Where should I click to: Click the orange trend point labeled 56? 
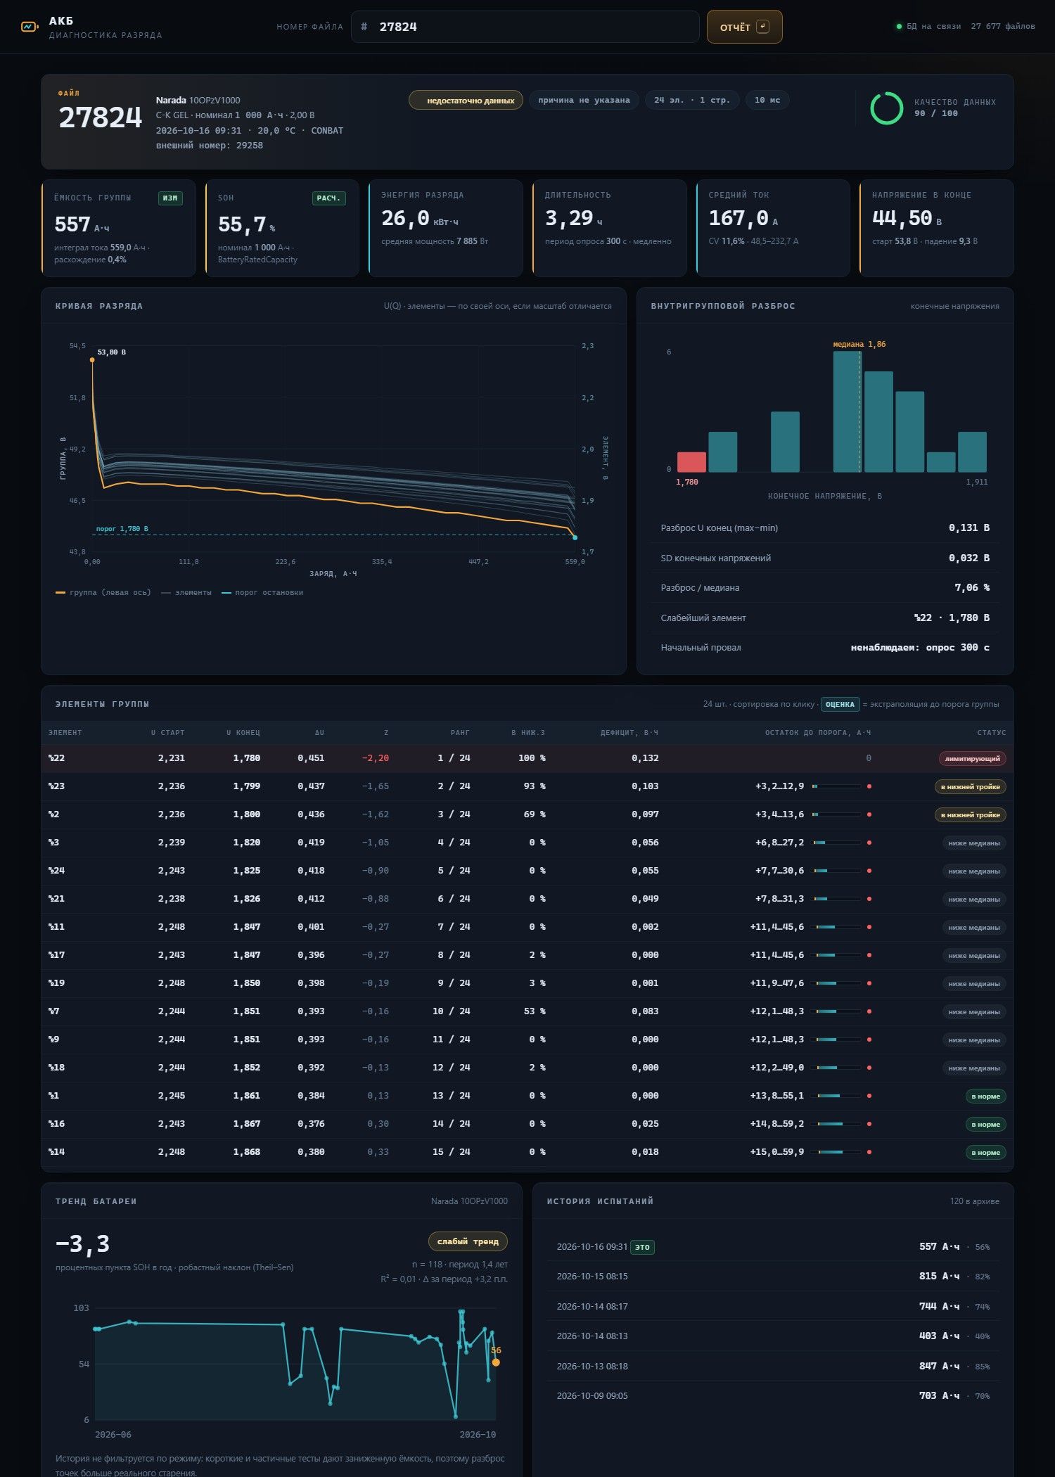(496, 1362)
